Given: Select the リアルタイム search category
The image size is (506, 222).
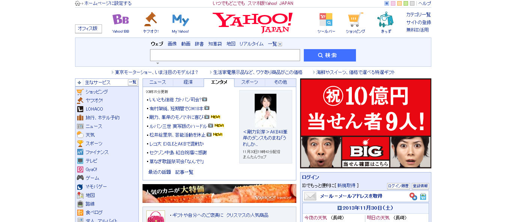Looking at the screenshot, I should click(251, 44).
